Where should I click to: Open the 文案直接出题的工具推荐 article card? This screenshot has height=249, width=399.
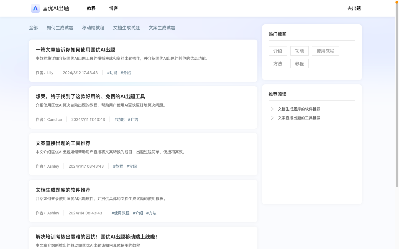point(64,143)
